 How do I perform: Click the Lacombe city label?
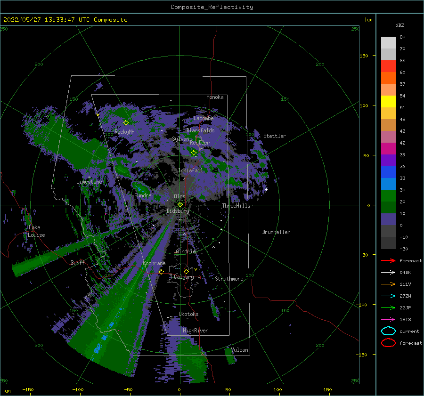point(204,118)
